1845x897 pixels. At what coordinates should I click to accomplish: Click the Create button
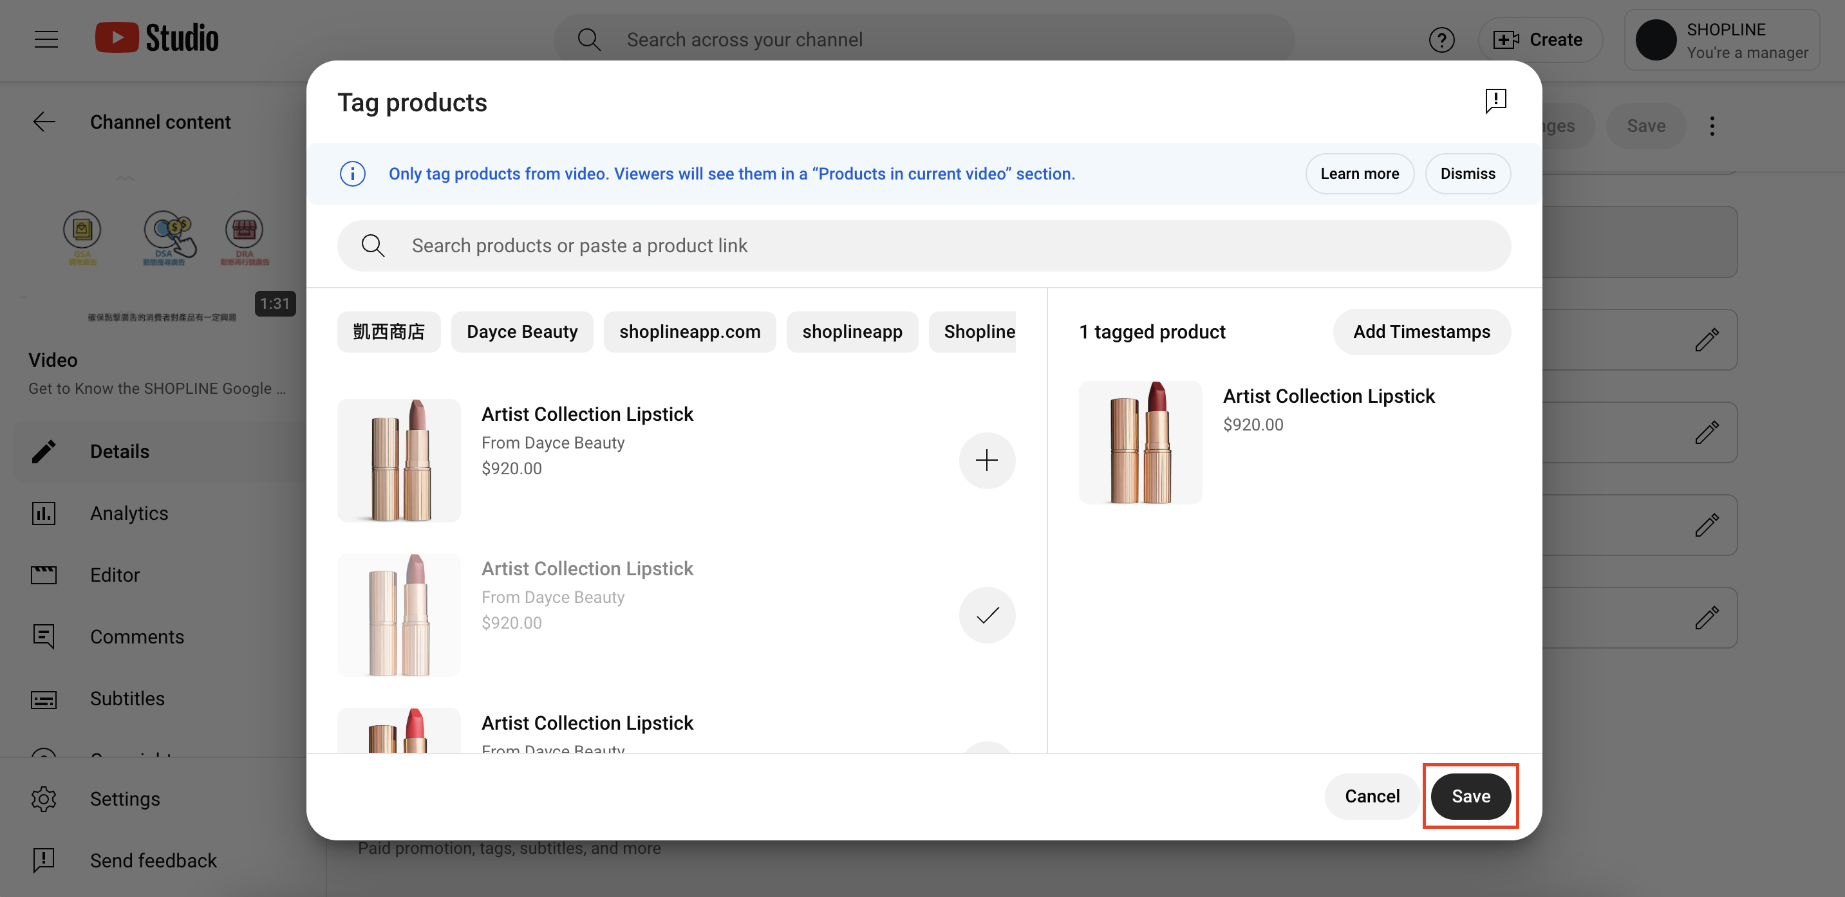point(1539,39)
